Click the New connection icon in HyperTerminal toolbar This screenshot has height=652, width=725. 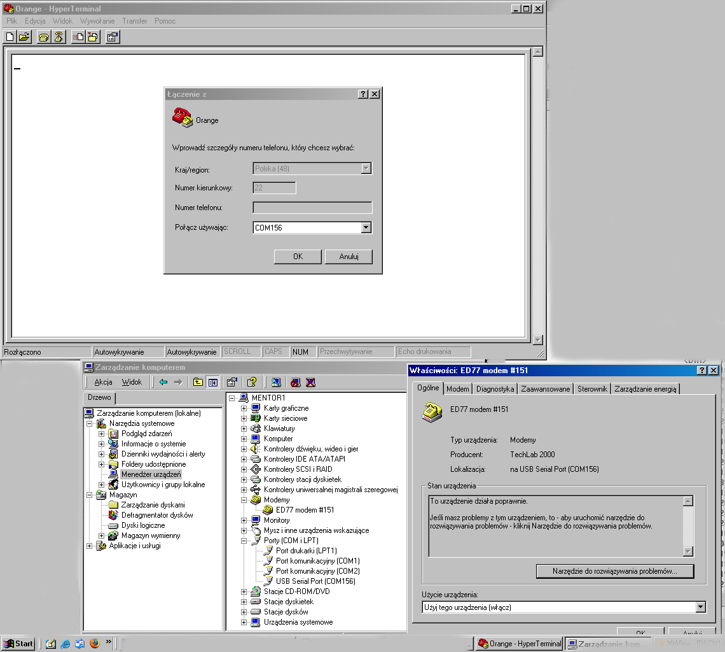click(x=10, y=37)
